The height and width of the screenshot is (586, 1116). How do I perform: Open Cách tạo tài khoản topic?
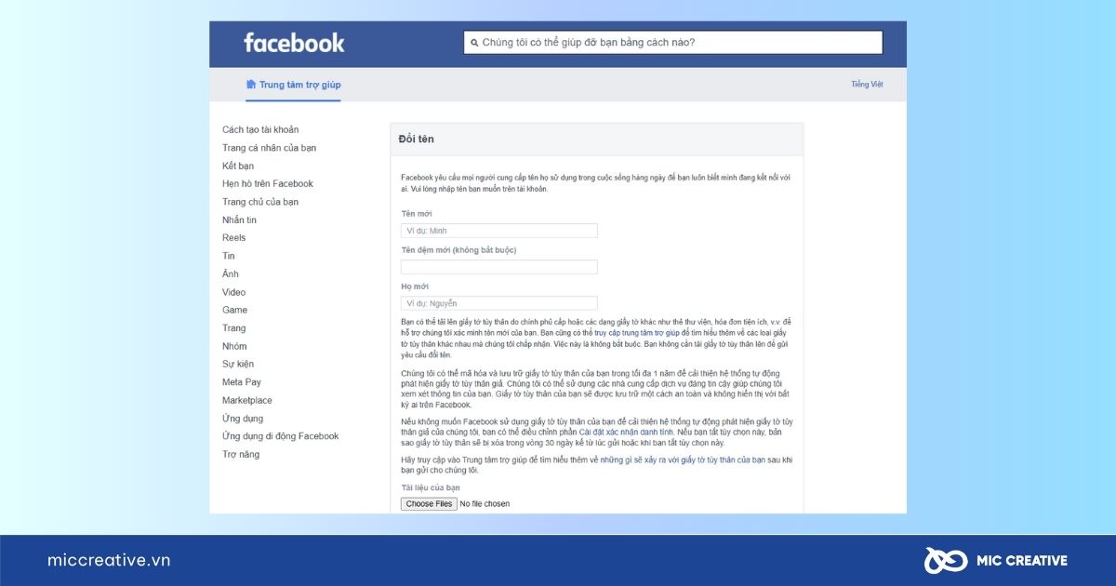[x=260, y=129]
